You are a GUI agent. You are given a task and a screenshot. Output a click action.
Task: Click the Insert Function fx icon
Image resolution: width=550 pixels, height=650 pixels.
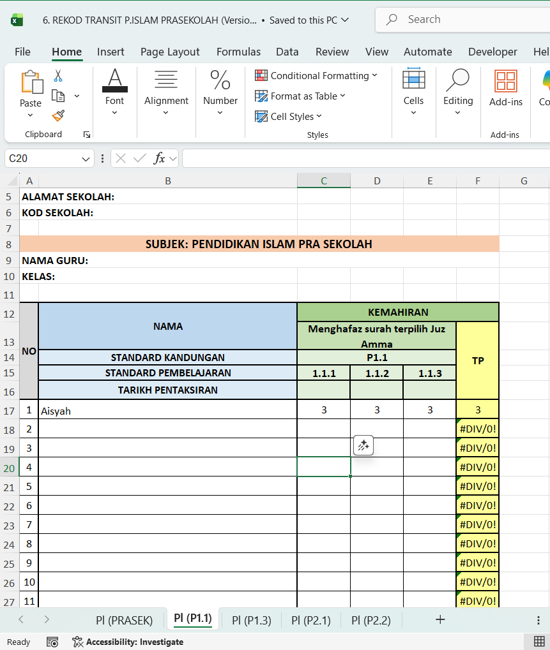160,158
